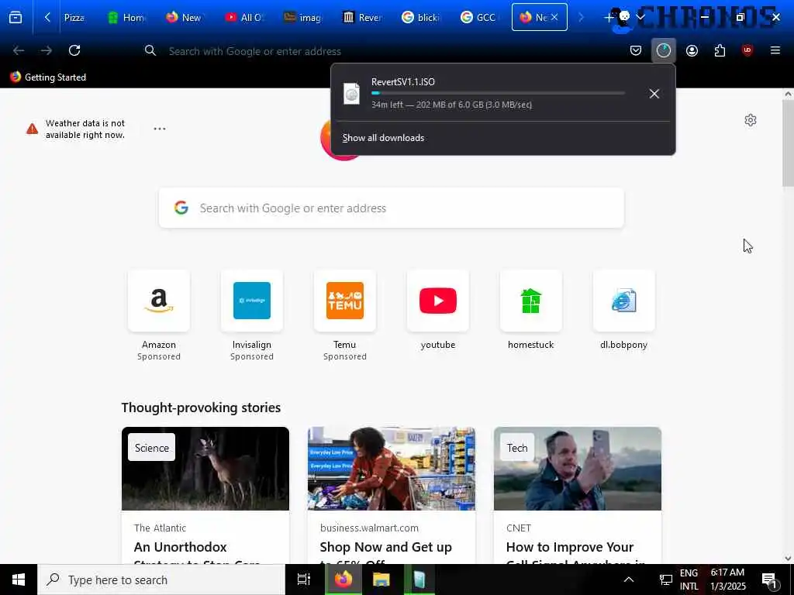
Task: Go back one page
Action: 19,50
